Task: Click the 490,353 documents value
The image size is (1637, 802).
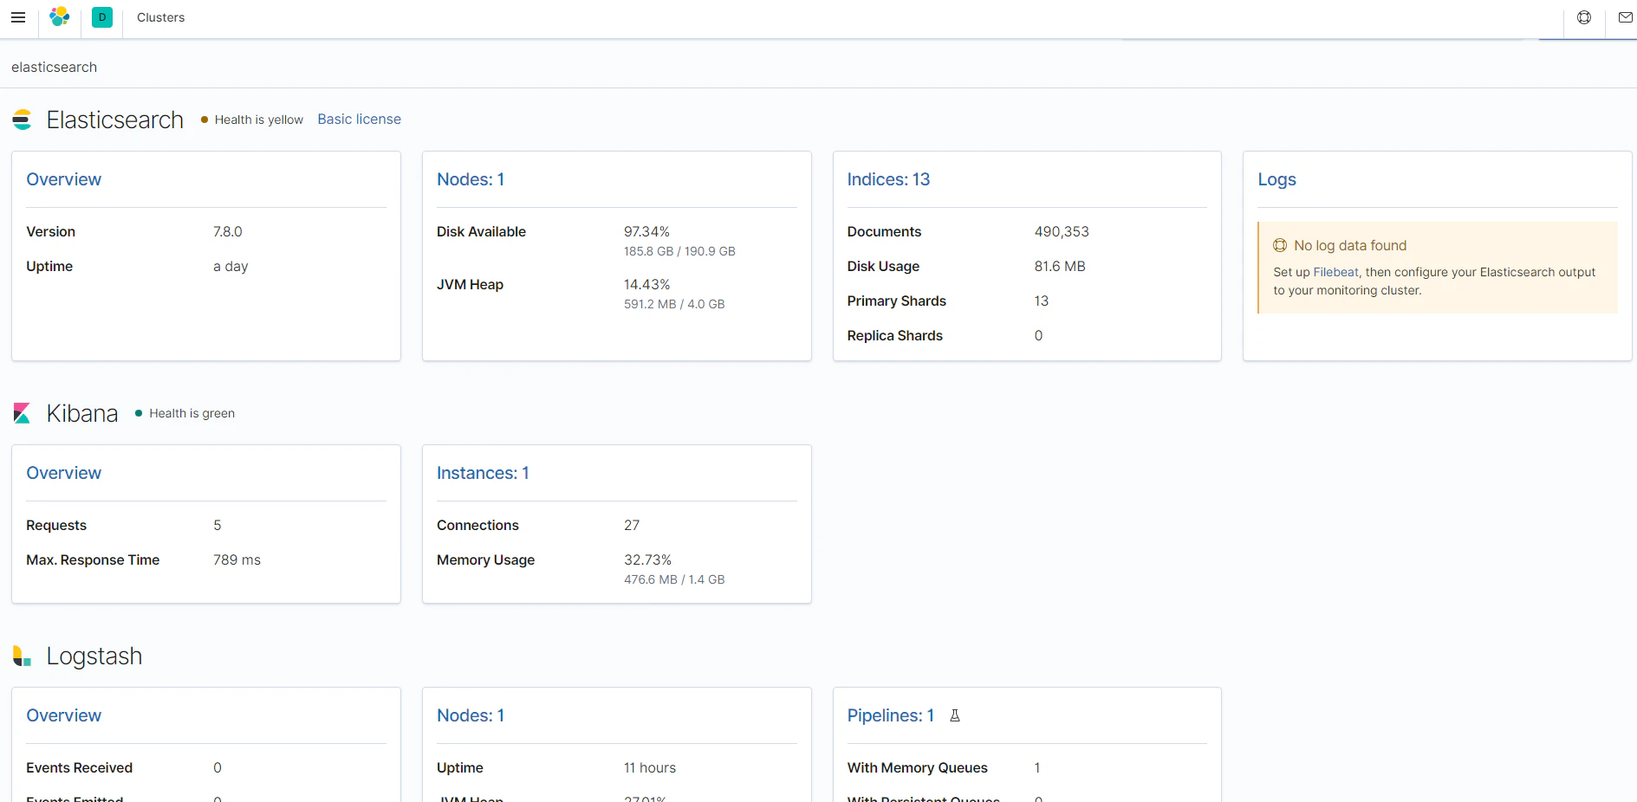Action: click(1062, 231)
